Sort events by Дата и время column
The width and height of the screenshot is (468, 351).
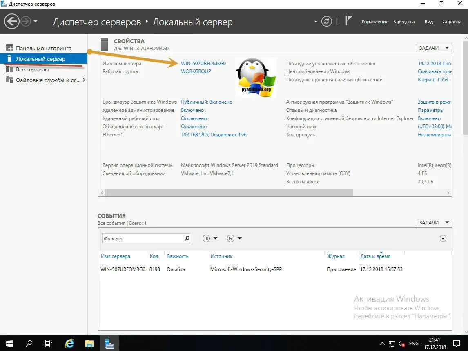pyautogui.click(x=375, y=256)
